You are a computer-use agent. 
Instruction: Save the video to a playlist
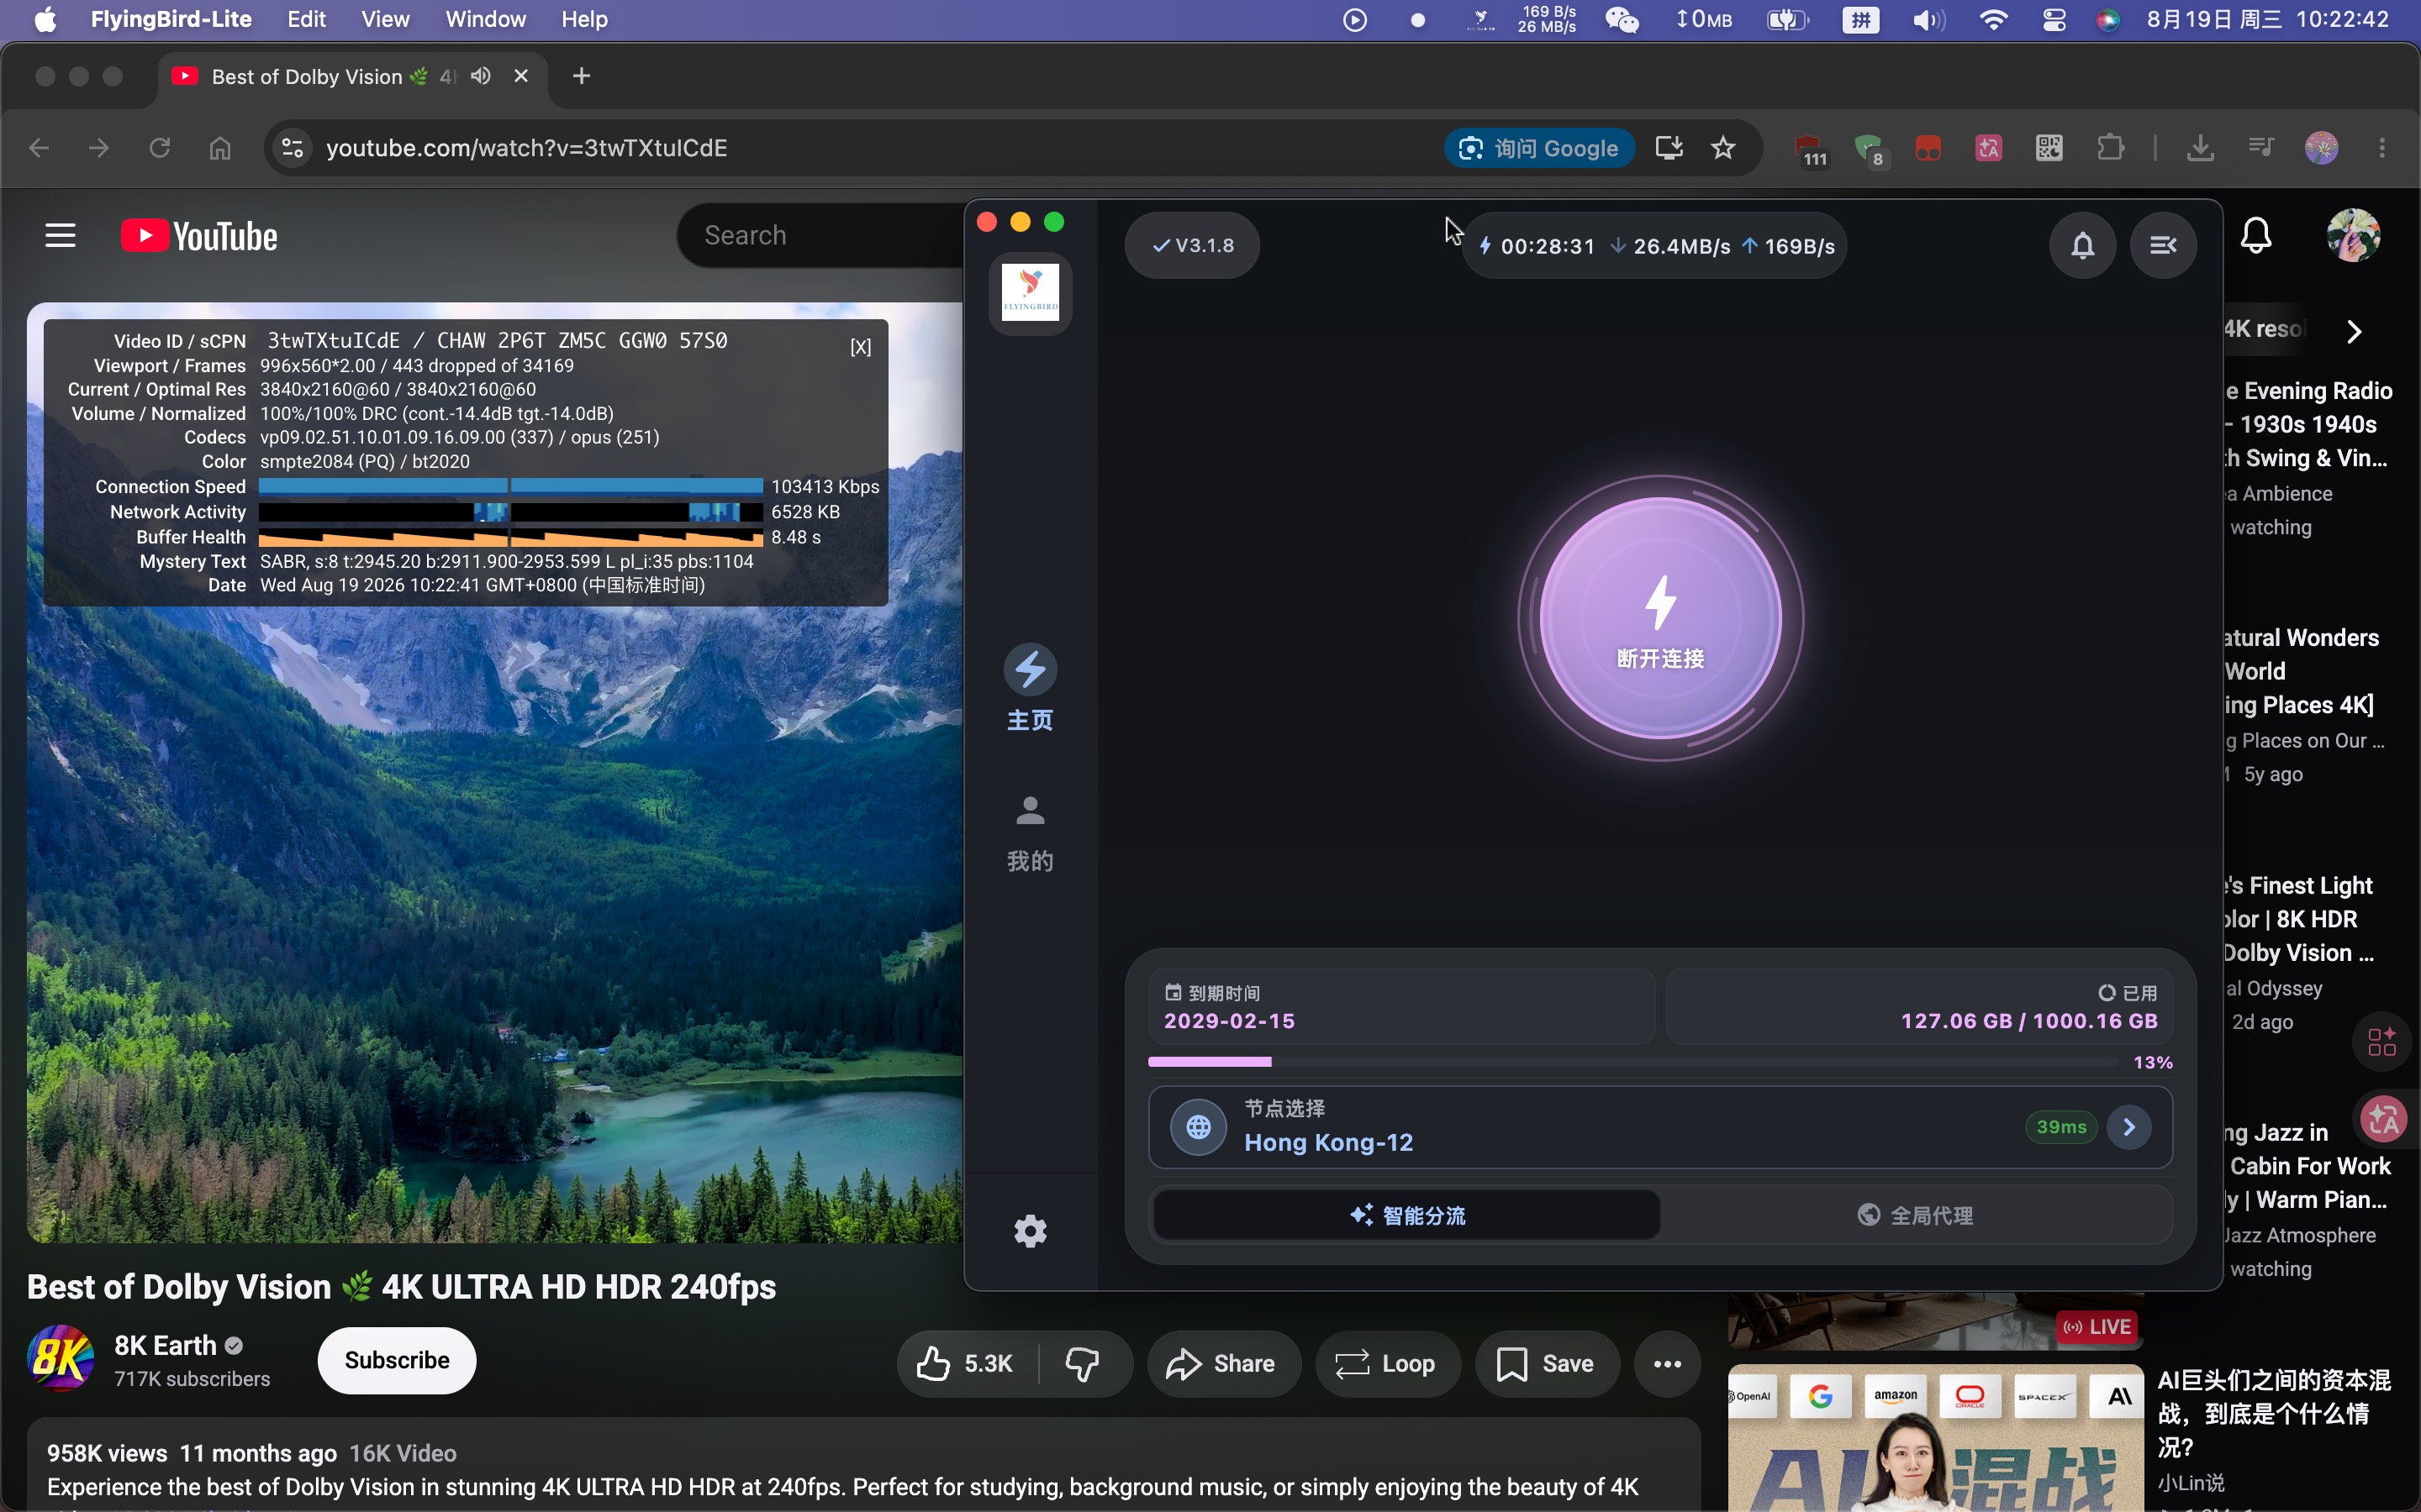point(1546,1363)
